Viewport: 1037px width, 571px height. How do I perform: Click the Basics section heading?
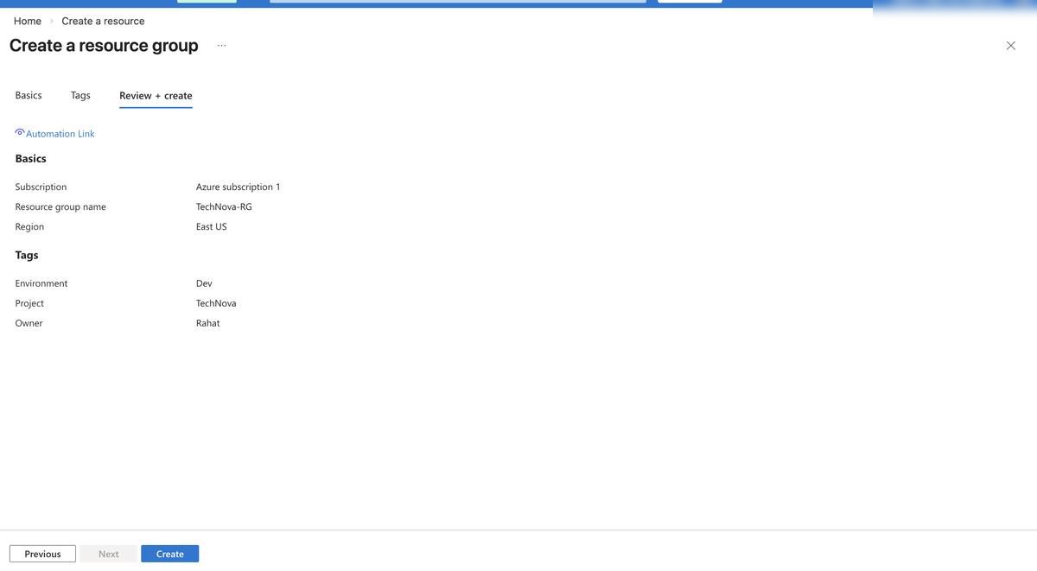click(31, 159)
